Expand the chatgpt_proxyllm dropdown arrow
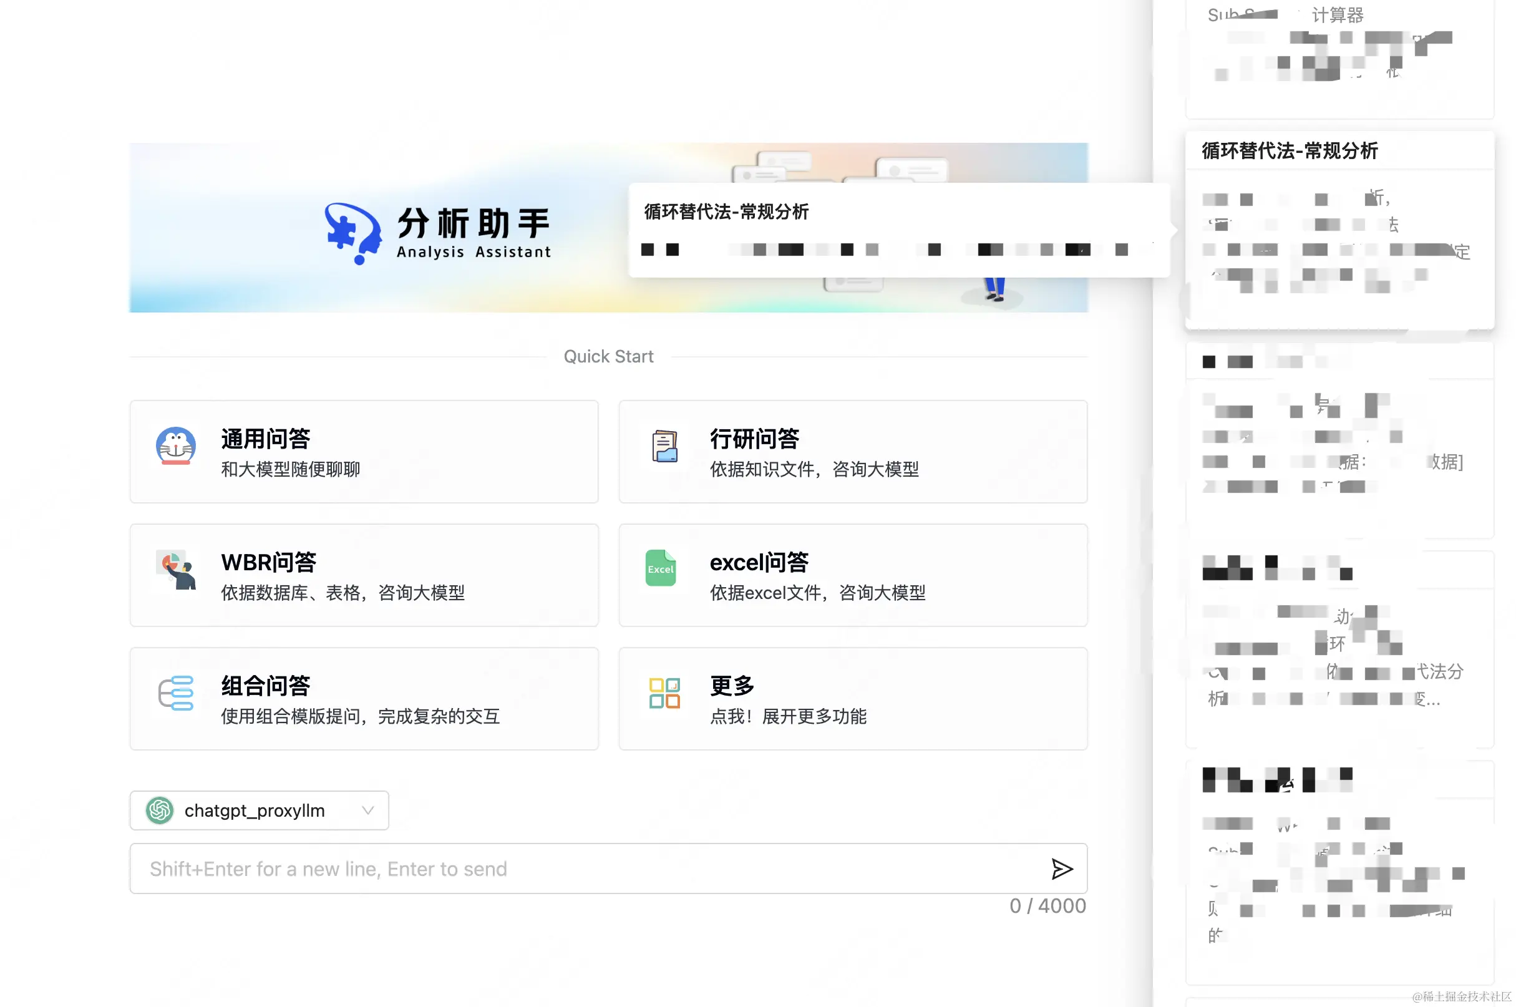 tap(368, 810)
